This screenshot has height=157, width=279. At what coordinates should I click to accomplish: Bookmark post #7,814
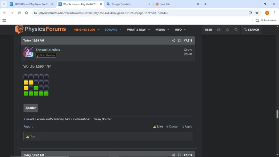pos(179,155)
